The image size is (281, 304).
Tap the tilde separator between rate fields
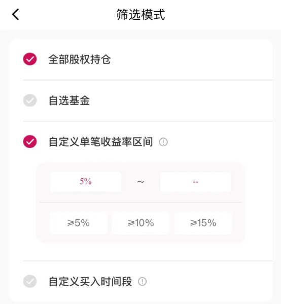[x=140, y=182]
